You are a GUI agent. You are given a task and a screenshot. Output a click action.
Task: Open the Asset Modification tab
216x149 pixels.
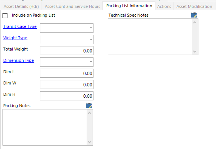coord(194,7)
